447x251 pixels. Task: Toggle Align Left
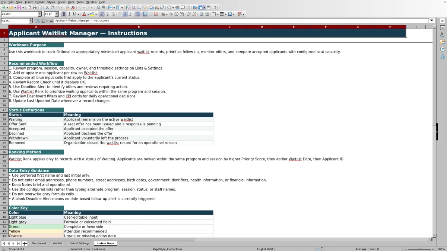click(x=102, y=14)
